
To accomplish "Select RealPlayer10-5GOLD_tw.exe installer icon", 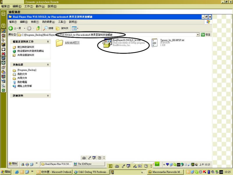I will pyautogui.click(x=107, y=43).
